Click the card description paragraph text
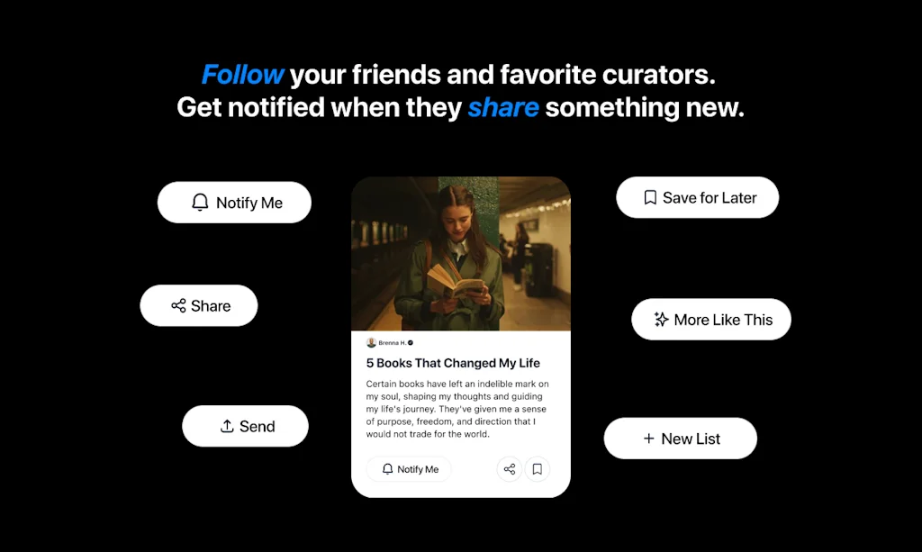The width and height of the screenshot is (922, 552). coord(457,409)
